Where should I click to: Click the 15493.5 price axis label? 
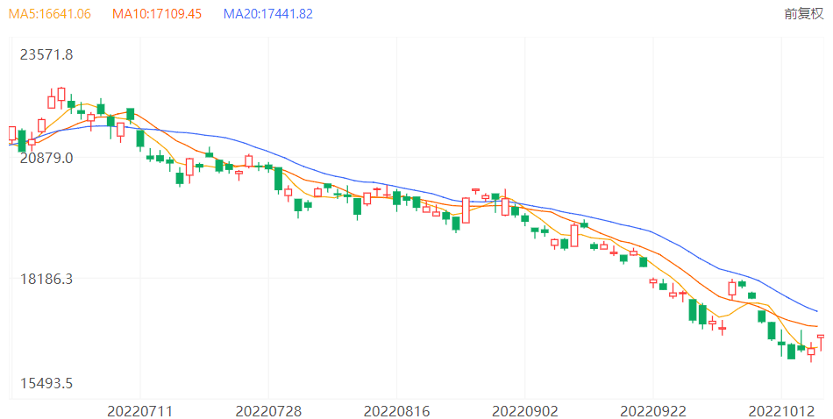point(46,383)
